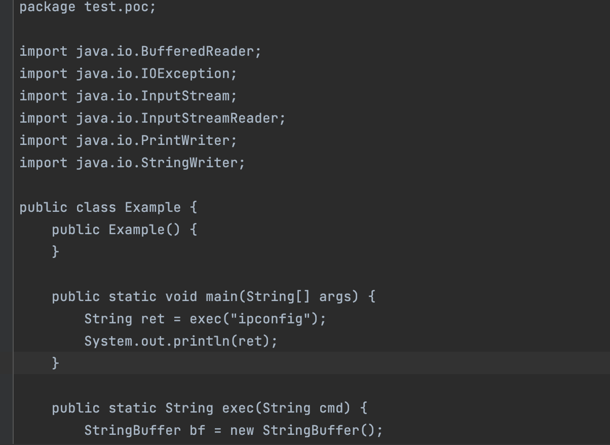Click the Example class name declaration
610x445 pixels.
coord(152,207)
